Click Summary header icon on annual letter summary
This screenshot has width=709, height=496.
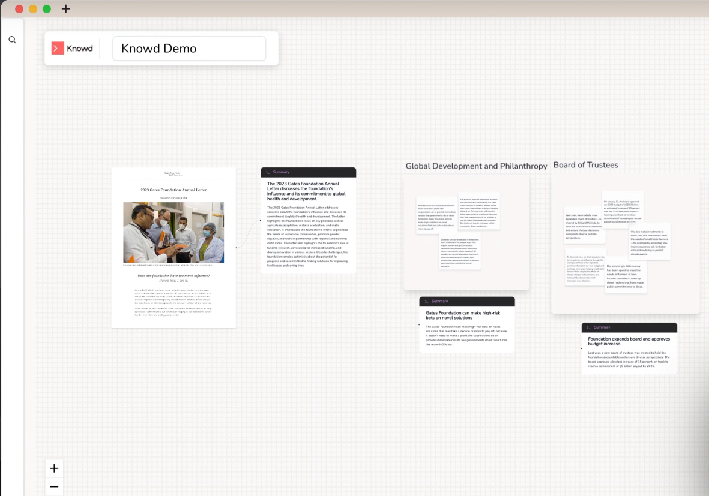coord(268,172)
